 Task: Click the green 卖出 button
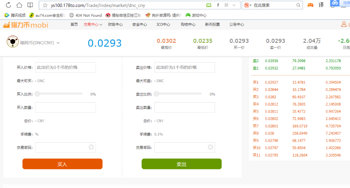[x=182, y=164]
